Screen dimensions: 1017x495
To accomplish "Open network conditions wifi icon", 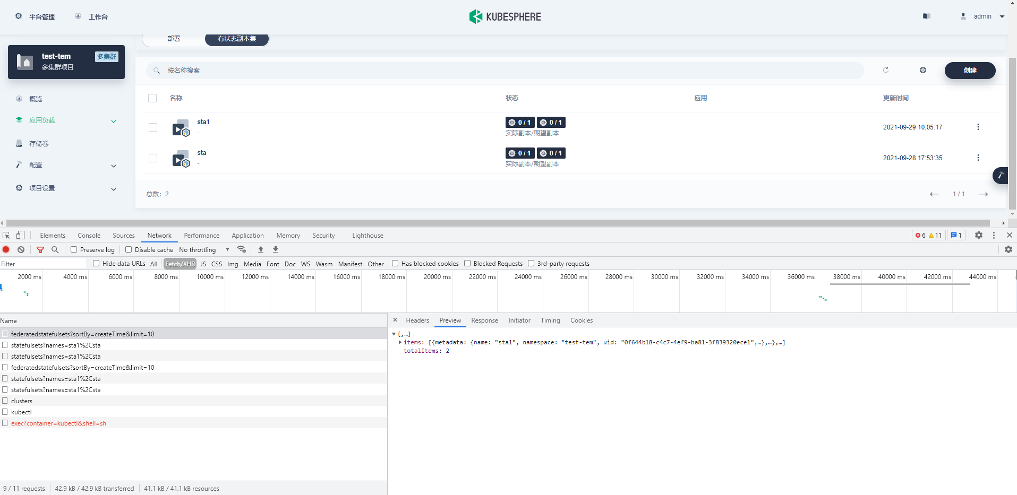I will pyautogui.click(x=242, y=249).
